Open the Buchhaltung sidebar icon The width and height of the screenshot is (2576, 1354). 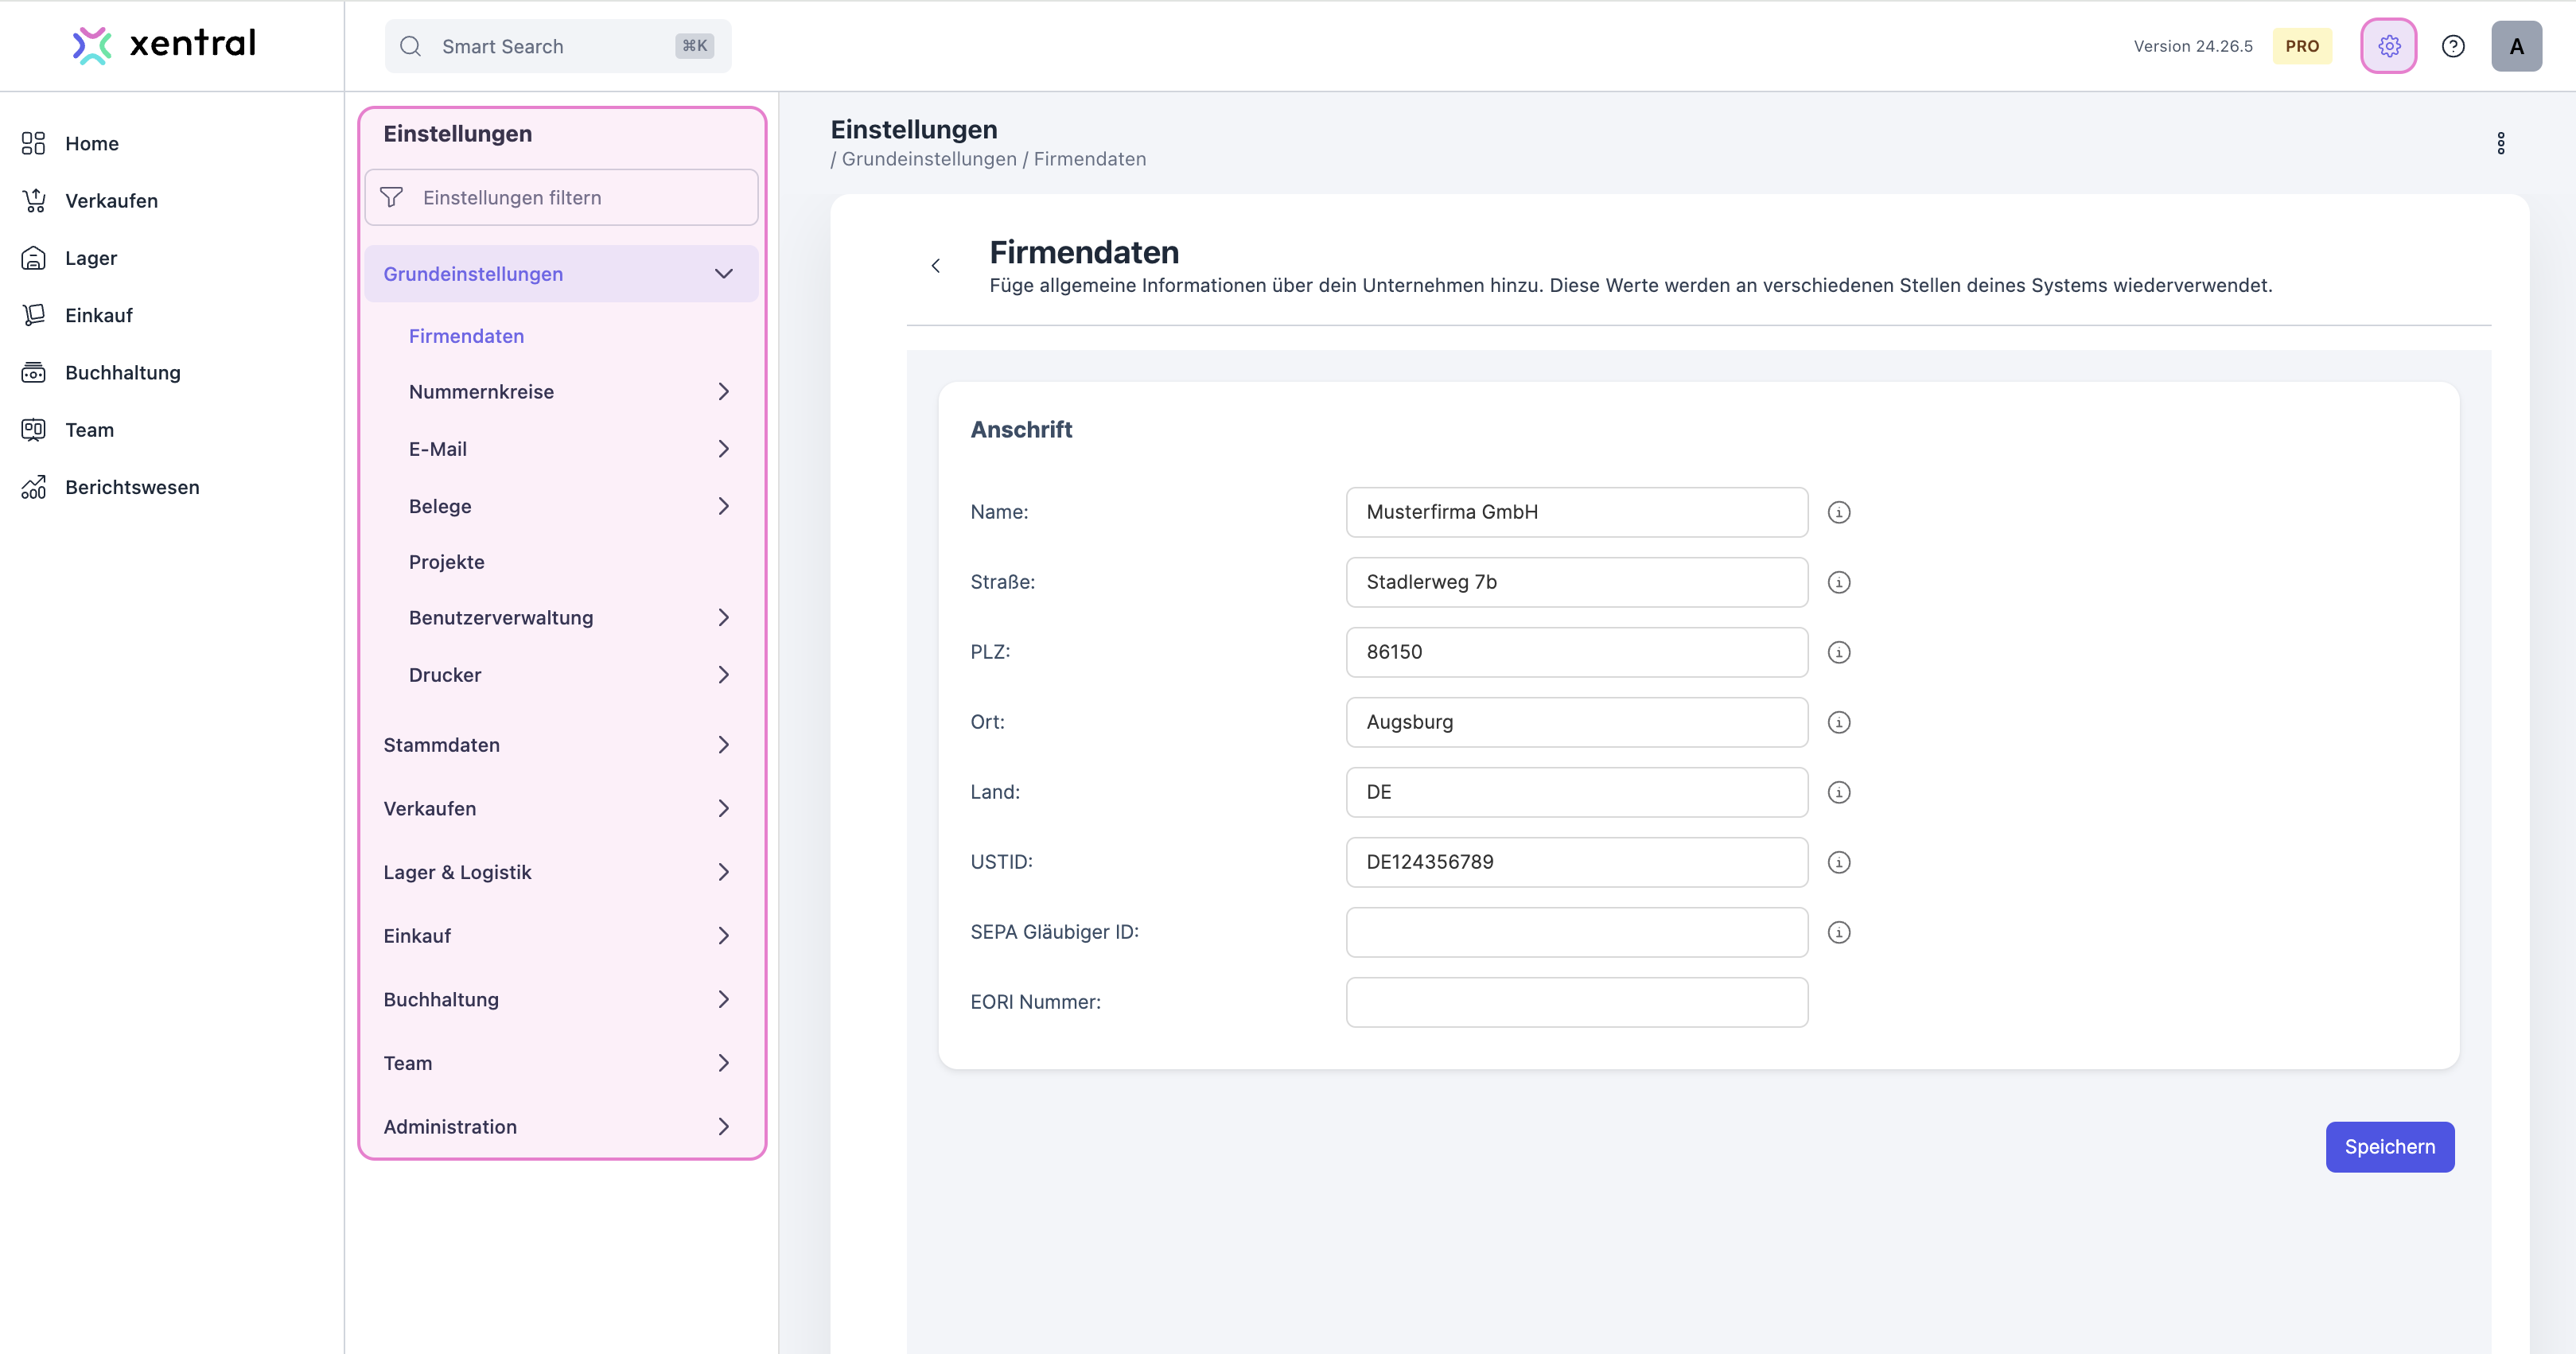pyautogui.click(x=33, y=372)
